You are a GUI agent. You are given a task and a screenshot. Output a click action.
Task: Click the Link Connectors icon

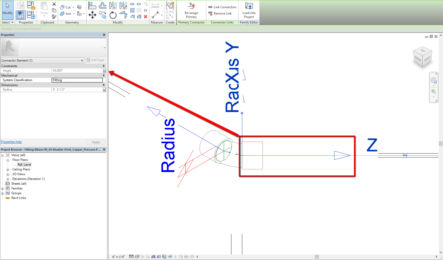[x=210, y=7]
